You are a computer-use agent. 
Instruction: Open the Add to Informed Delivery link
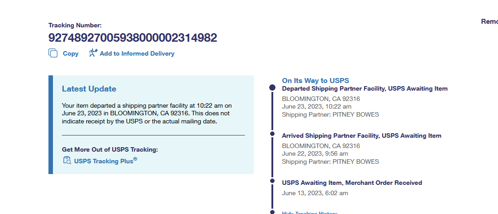click(x=137, y=53)
